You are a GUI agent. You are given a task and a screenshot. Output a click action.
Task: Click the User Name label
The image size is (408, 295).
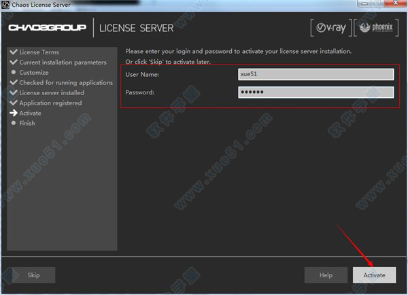point(142,75)
